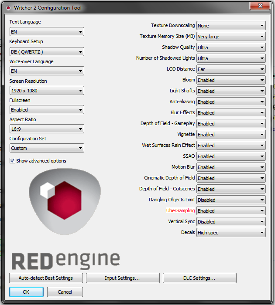275x305 pixels.
Task: Open the Bloom dropdown
Action: click(x=231, y=80)
